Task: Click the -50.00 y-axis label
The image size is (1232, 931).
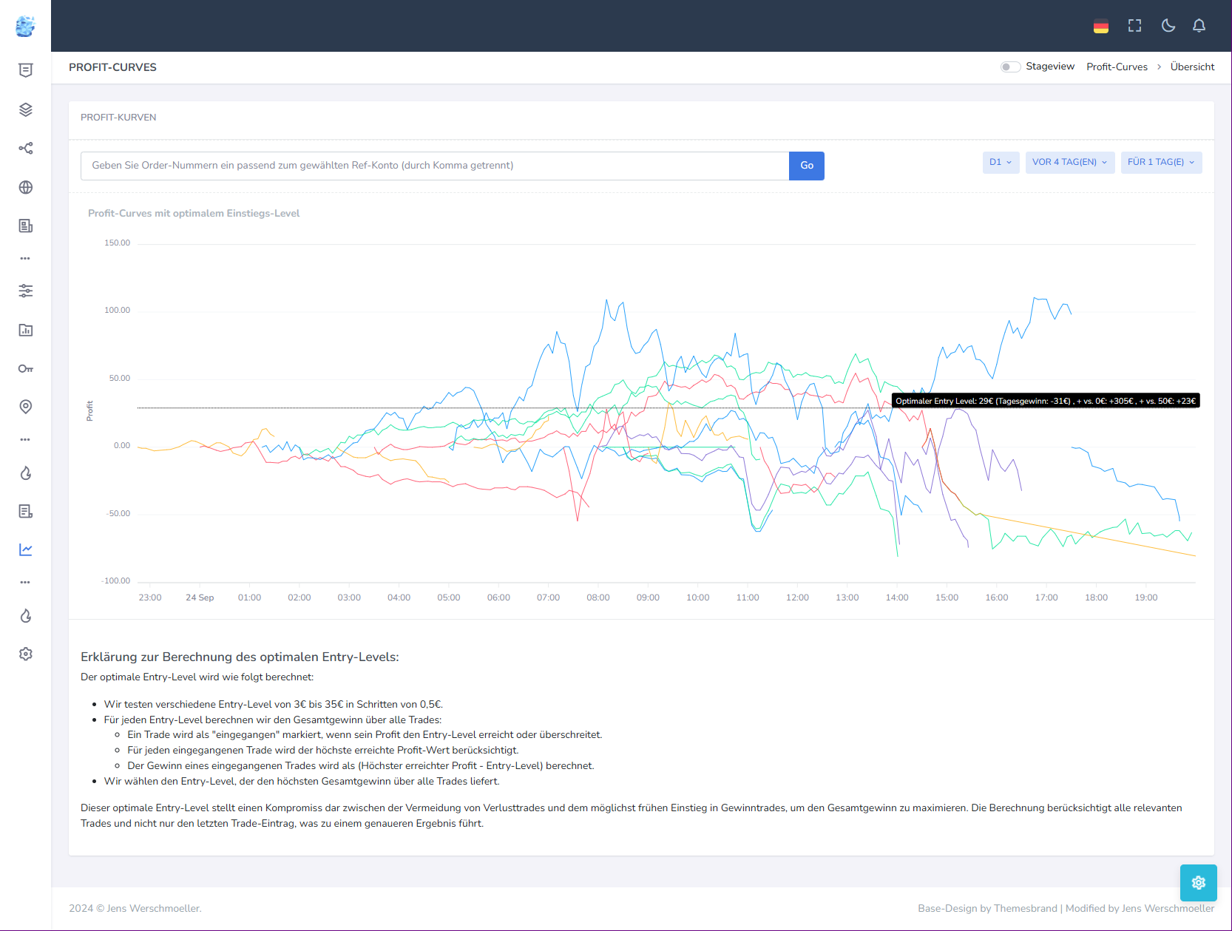Action: [x=118, y=514]
